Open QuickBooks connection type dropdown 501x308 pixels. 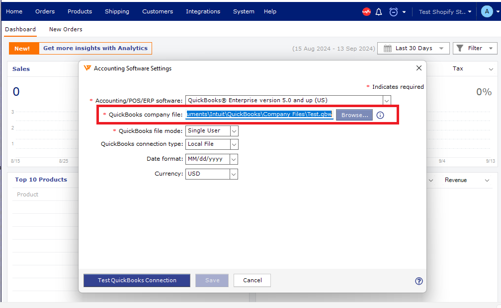click(x=212, y=144)
